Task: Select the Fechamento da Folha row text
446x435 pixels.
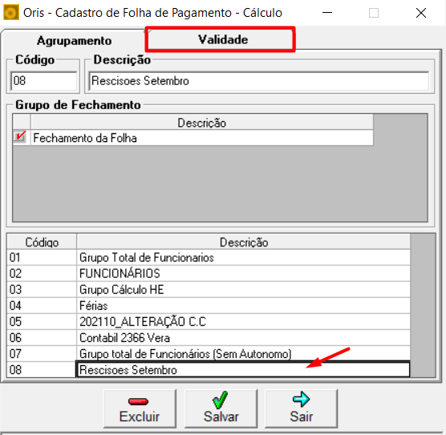Action: 85,138
